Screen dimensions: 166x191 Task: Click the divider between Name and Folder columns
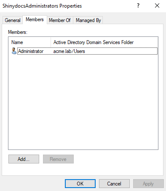point(51,42)
